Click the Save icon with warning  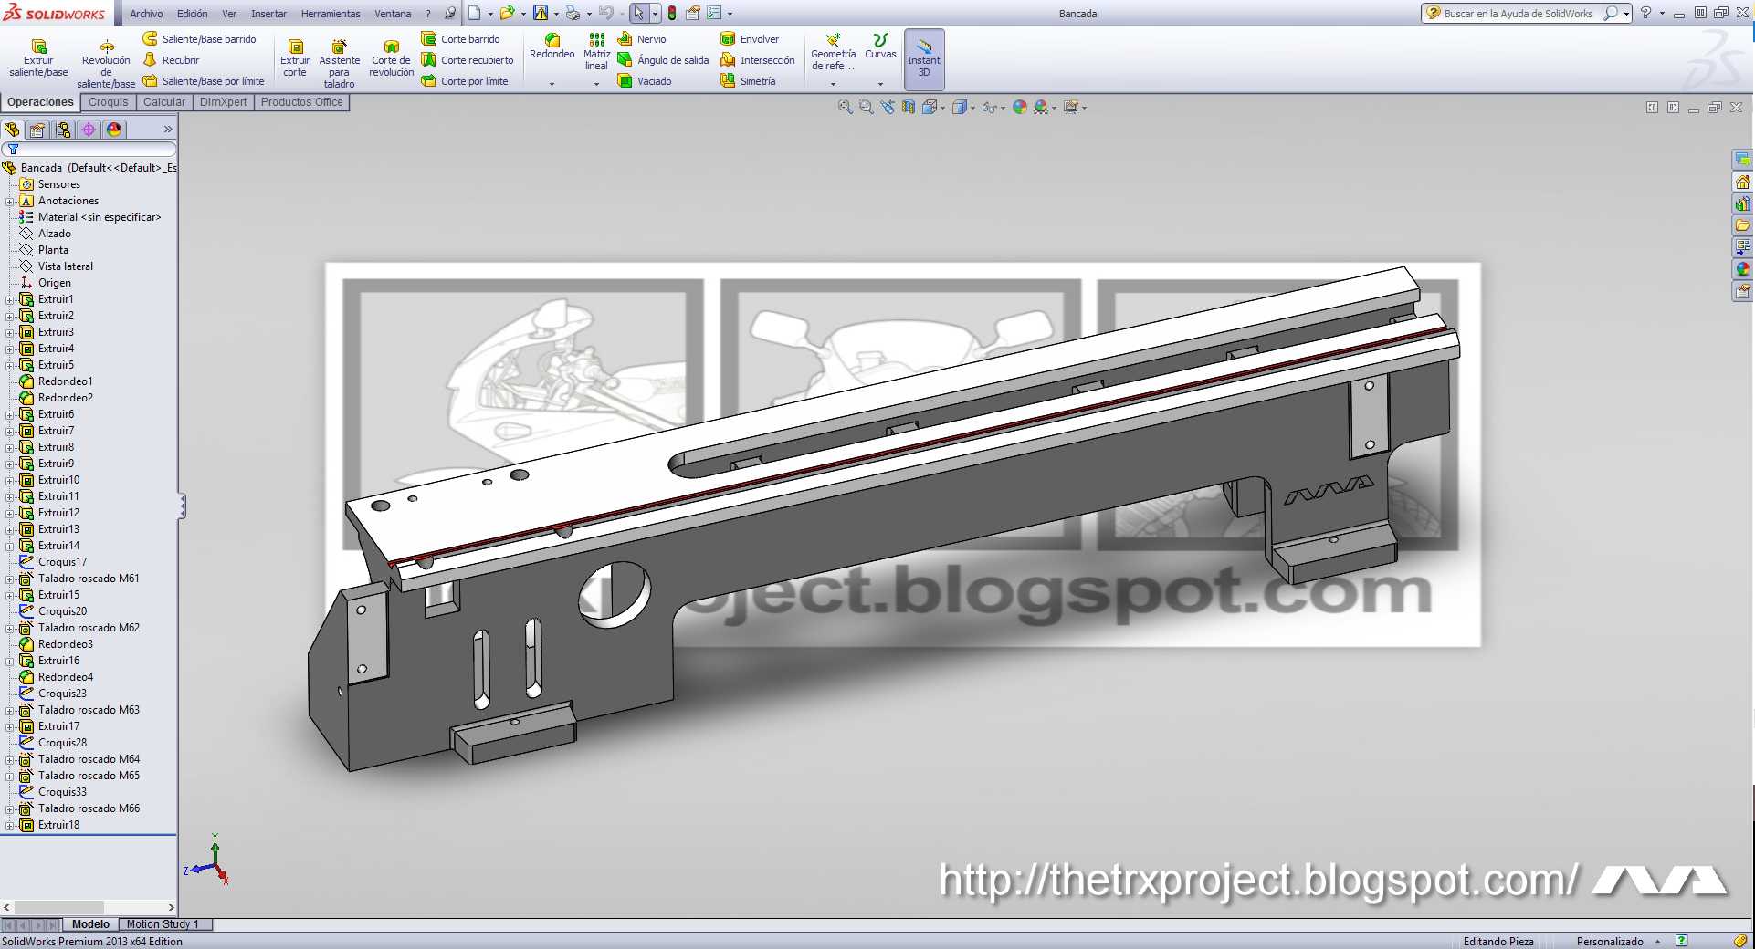(x=541, y=14)
